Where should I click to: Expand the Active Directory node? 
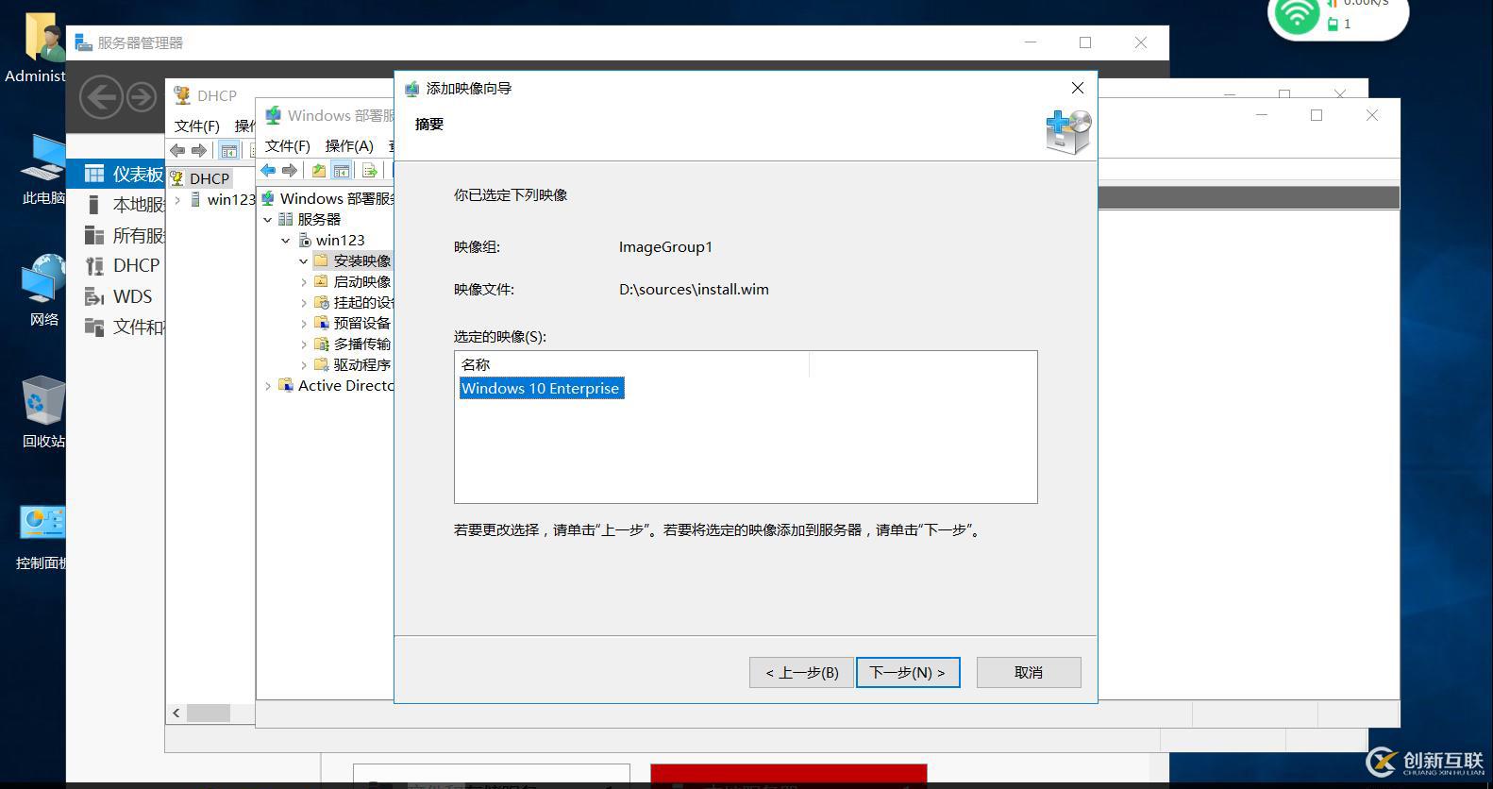(268, 385)
